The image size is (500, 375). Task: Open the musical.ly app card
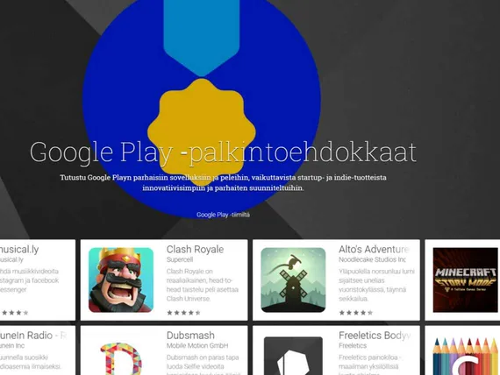point(38,279)
